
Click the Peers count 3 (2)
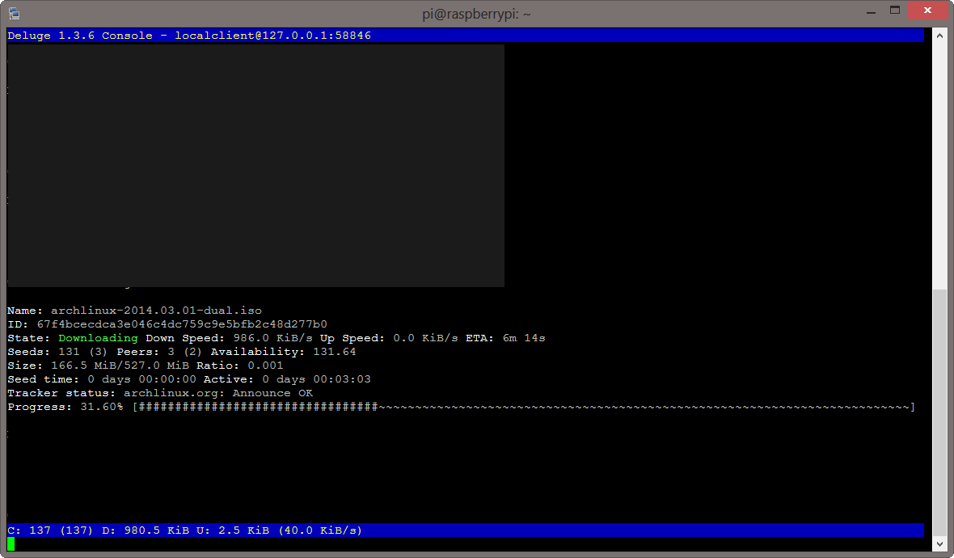coord(184,352)
